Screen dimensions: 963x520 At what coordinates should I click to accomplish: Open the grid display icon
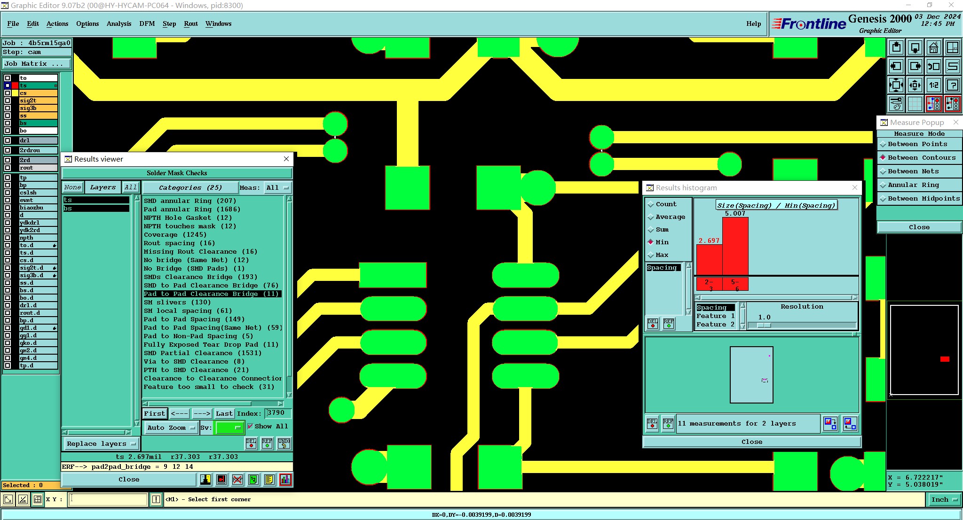[915, 104]
